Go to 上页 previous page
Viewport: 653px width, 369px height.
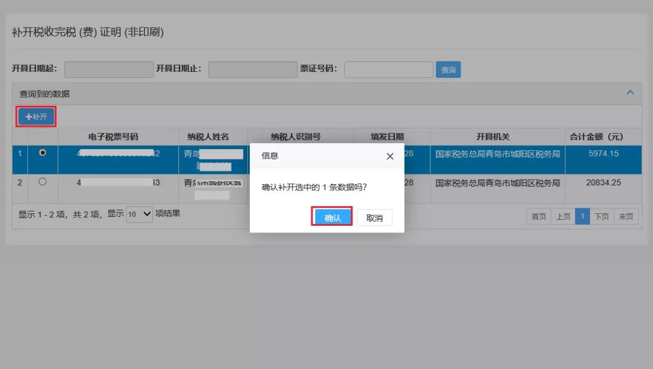(563, 216)
